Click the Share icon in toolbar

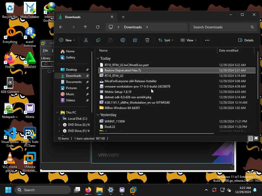pos(135,40)
